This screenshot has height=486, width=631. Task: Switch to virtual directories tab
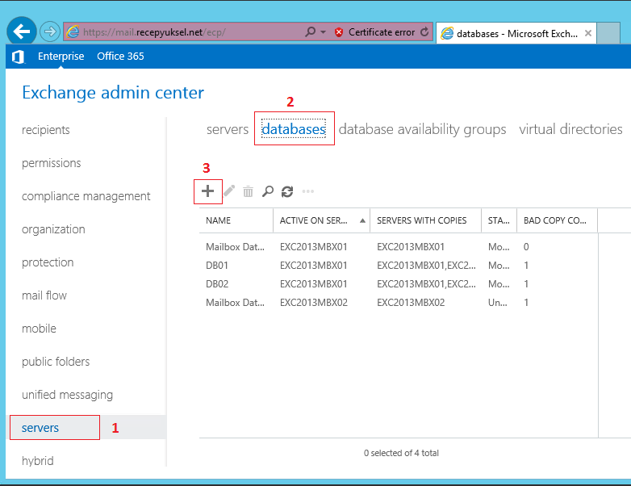tap(570, 129)
